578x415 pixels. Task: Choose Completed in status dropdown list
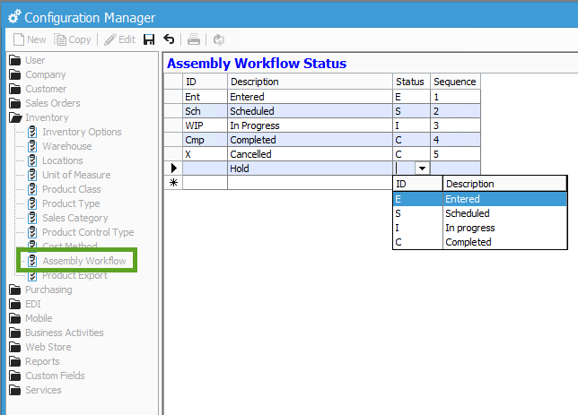479,242
